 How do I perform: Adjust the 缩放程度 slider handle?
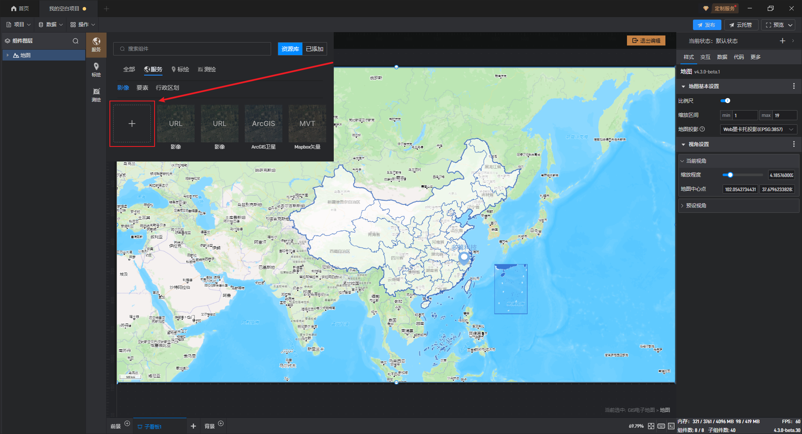tap(730, 175)
